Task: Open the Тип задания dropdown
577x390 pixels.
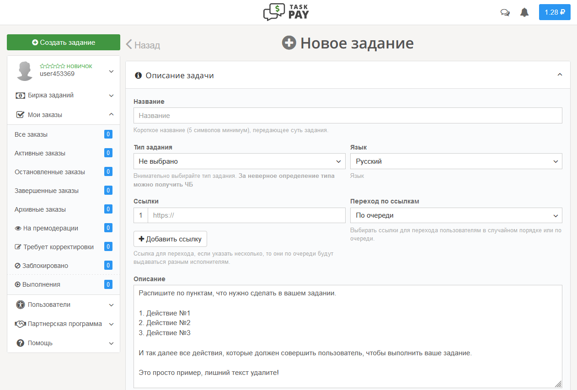Action: coord(240,161)
